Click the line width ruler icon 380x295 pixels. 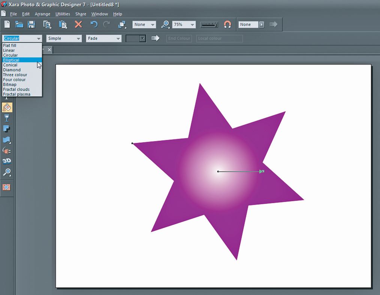tap(209, 24)
